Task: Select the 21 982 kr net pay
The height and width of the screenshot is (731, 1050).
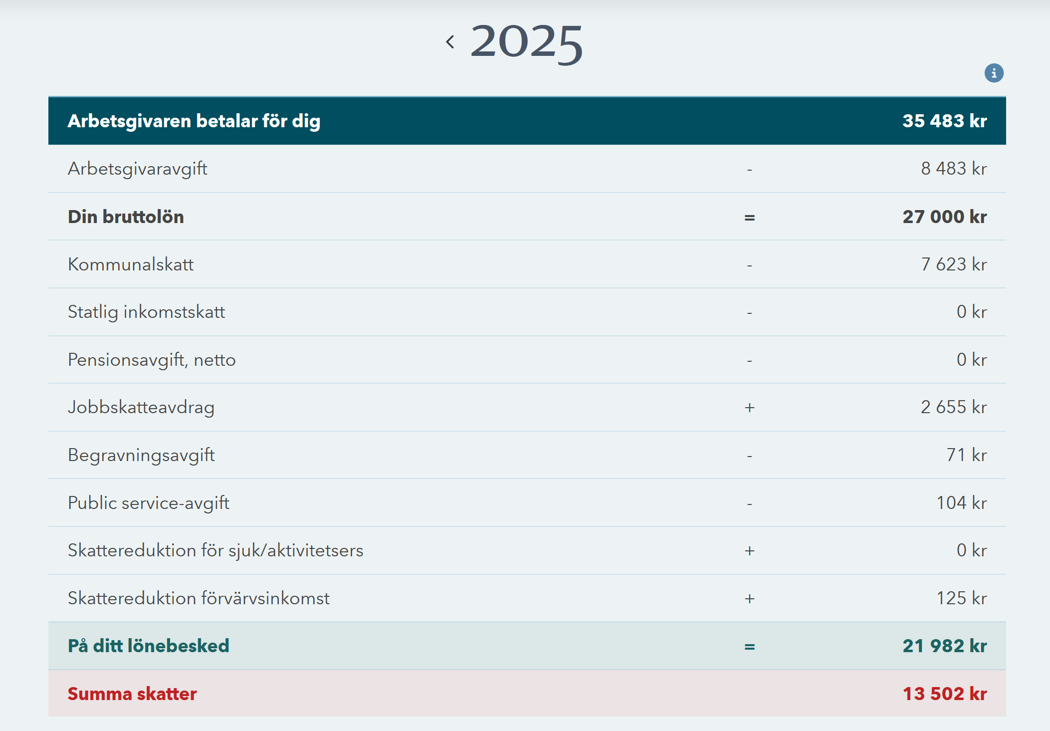Action: tap(945, 646)
